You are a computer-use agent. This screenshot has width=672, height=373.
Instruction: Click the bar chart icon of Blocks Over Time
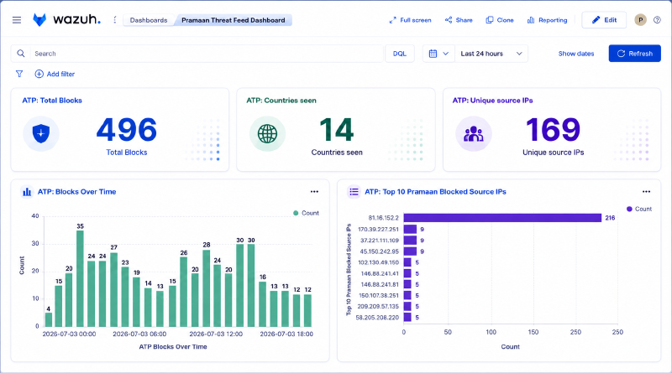click(x=27, y=192)
